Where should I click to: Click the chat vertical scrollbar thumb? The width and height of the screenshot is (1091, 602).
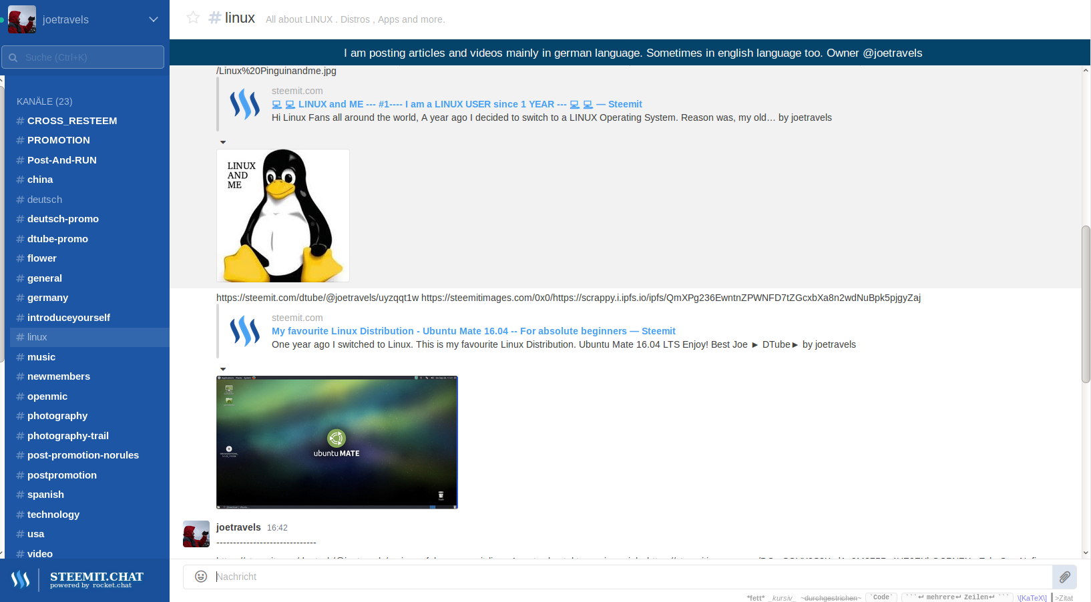coord(1086,304)
